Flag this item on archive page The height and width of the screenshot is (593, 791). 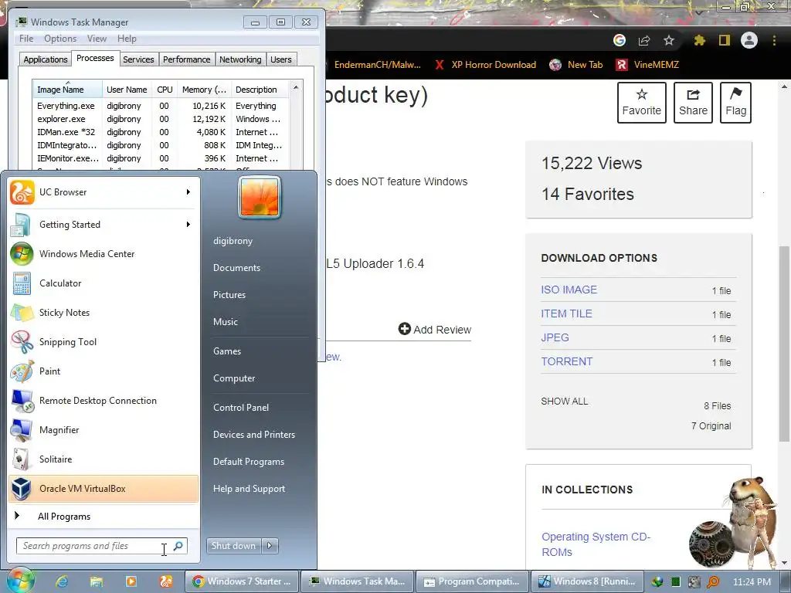click(735, 103)
